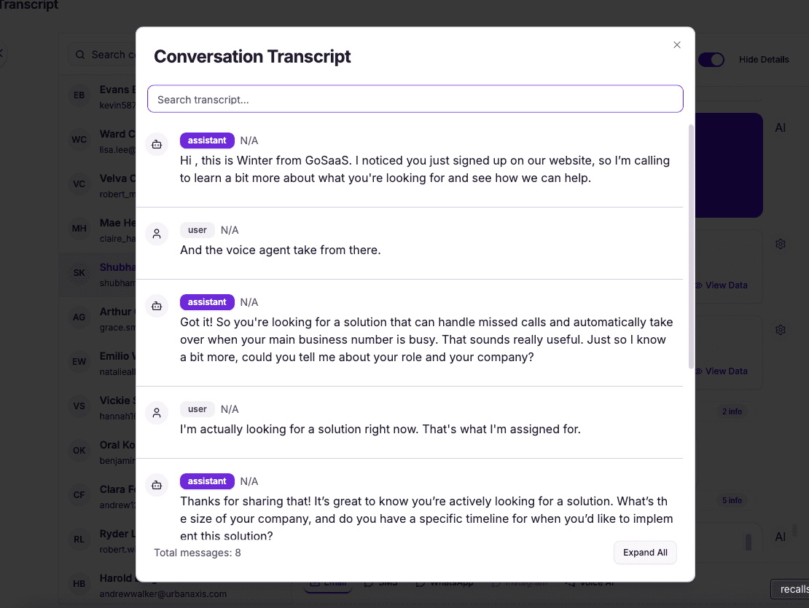This screenshot has height=608, width=809.
Task: Disable the Hide Details toggle
Action: pos(712,60)
